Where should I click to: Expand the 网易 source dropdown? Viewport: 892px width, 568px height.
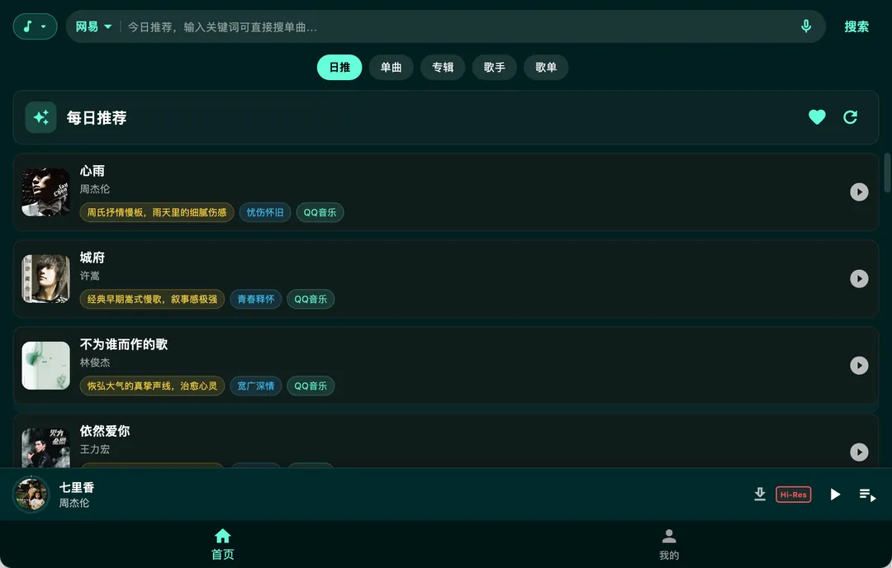tap(94, 26)
